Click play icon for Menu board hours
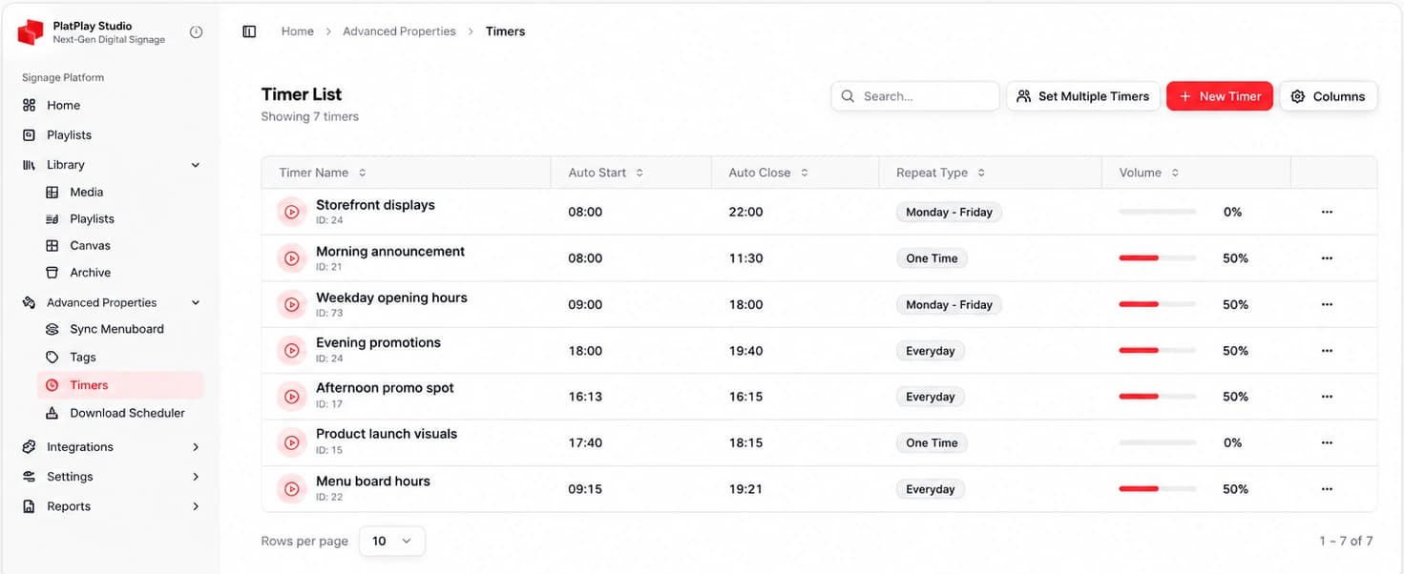 tap(291, 489)
